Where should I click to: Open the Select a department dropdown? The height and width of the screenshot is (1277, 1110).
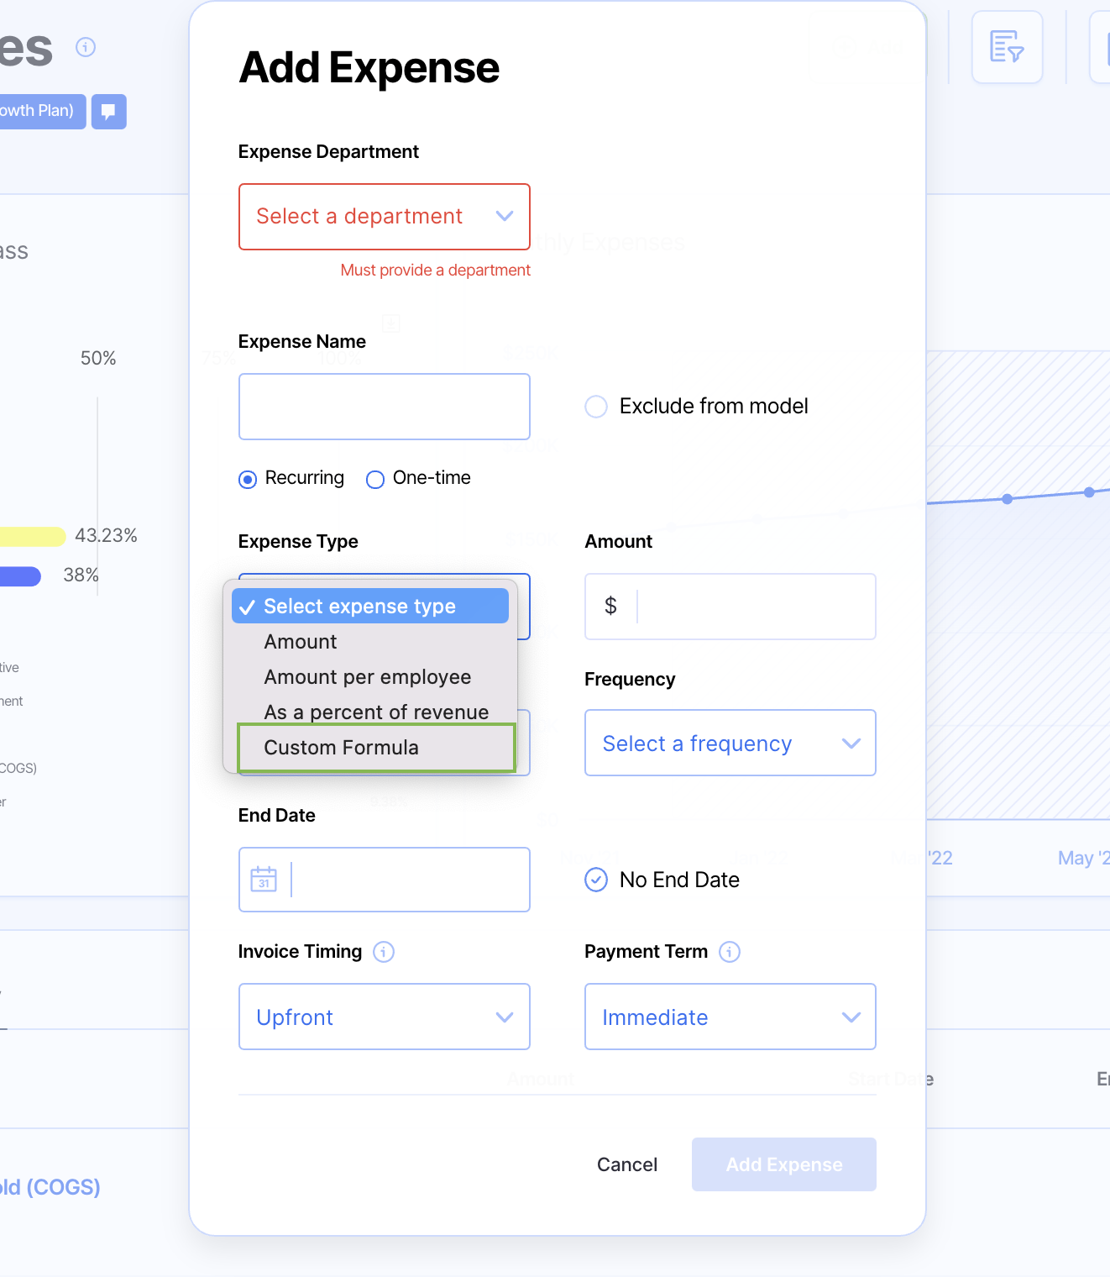pyautogui.click(x=384, y=217)
